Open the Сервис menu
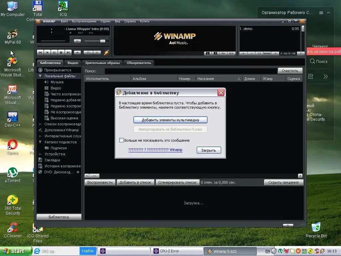Image resolution: width=341 pixels, height=256 pixels. pyautogui.click(x=106, y=21)
